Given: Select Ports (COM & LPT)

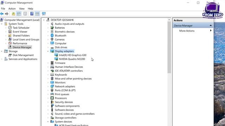Looking at the screenshot, I should (x=65, y=90).
